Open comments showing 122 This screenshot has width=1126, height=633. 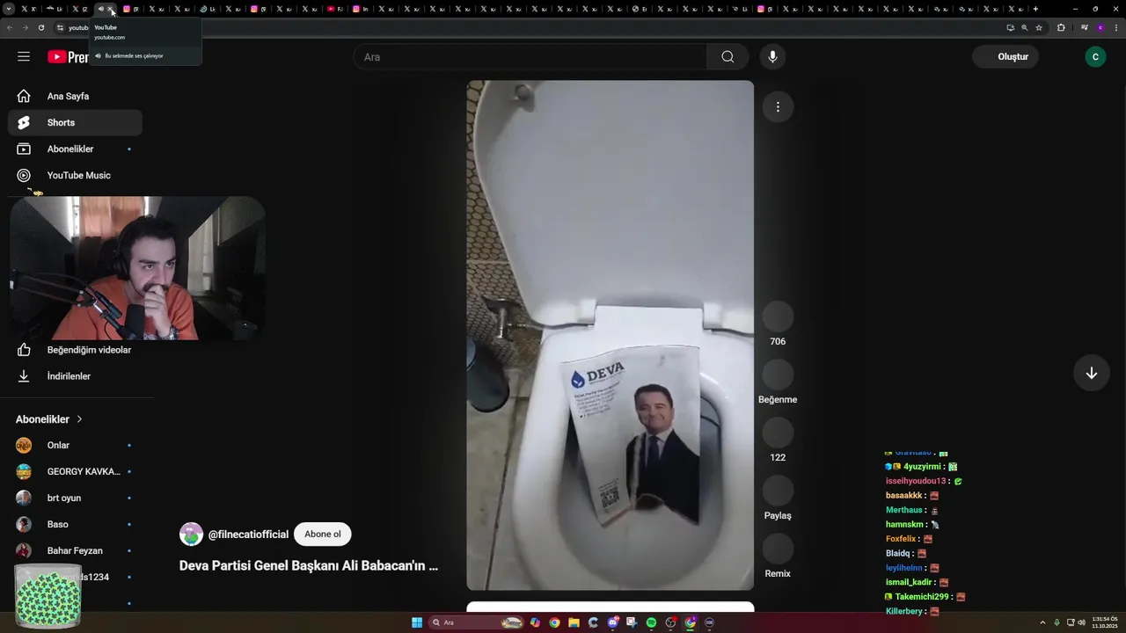tap(778, 433)
